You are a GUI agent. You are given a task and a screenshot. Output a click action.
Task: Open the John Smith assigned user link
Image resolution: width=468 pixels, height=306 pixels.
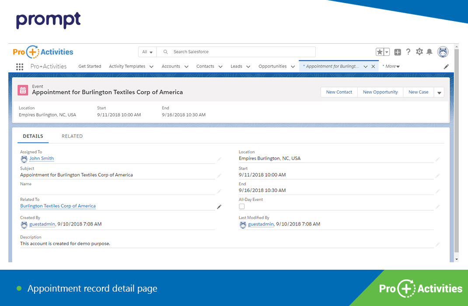point(42,158)
